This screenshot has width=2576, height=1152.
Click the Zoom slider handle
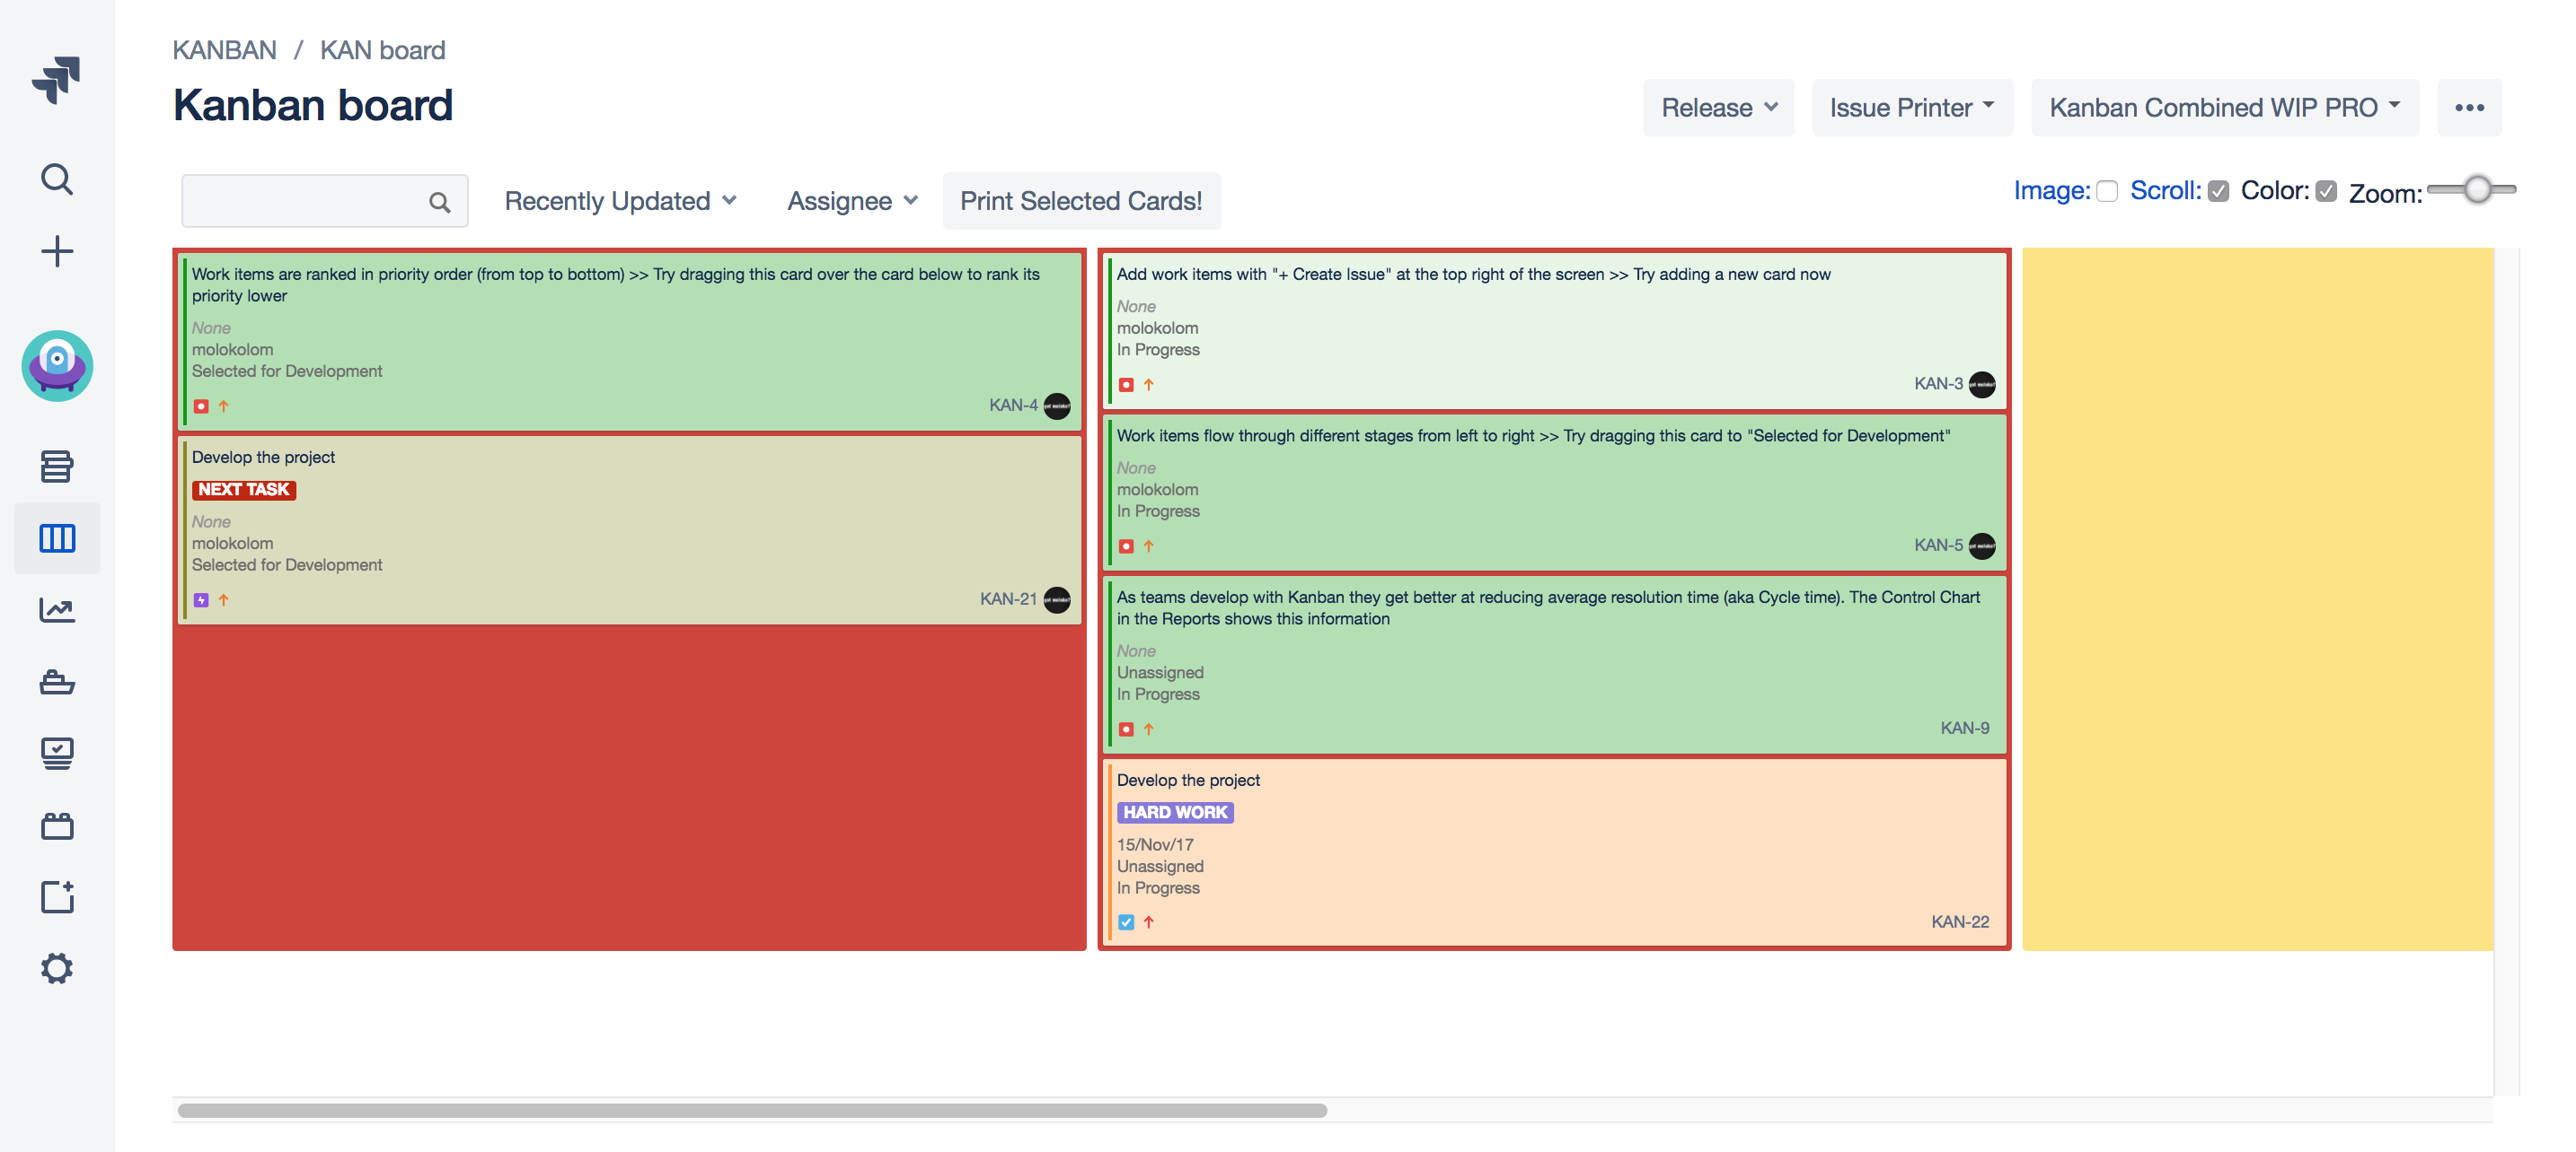pos(2478,188)
